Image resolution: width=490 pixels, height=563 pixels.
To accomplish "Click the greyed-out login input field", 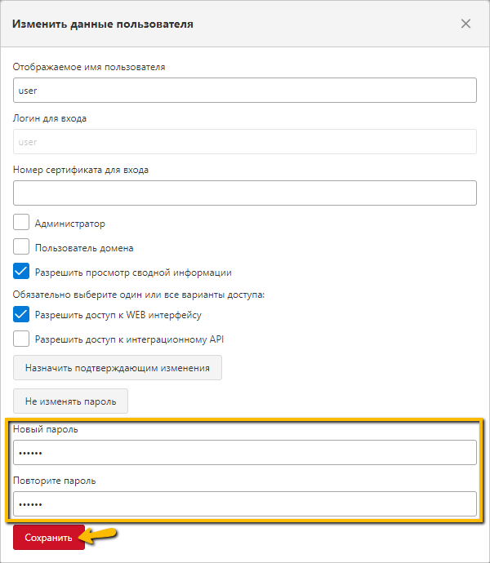I will point(245,141).
